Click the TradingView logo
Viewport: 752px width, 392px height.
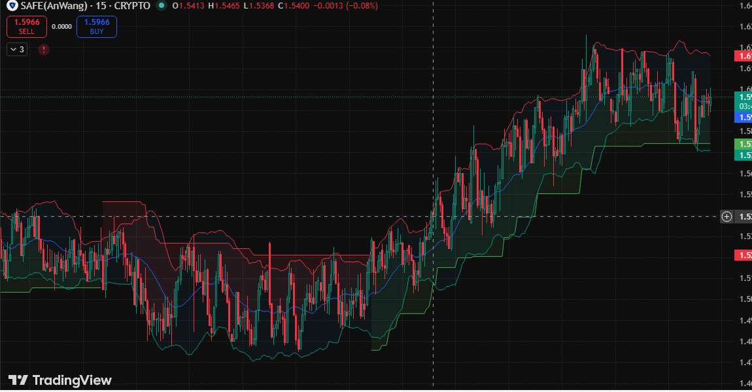(60, 380)
